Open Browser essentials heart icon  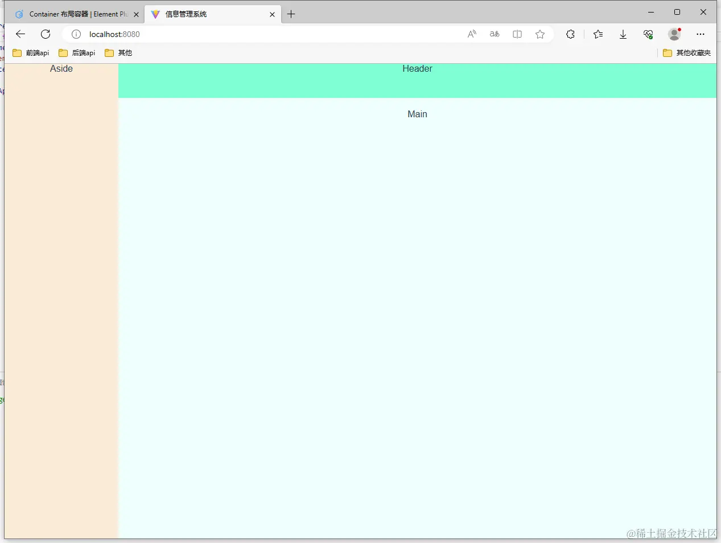pyautogui.click(x=648, y=34)
